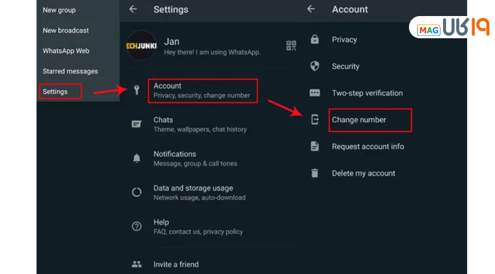This screenshot has width=495, height=274.
Task: Click the key icon next to Account
Action: pos(137,90)
